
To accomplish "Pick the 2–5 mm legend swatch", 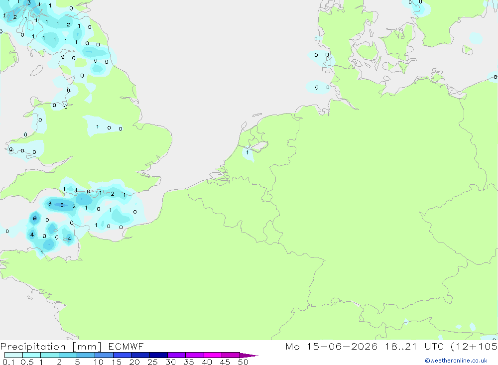I will (x=68, y=355).
